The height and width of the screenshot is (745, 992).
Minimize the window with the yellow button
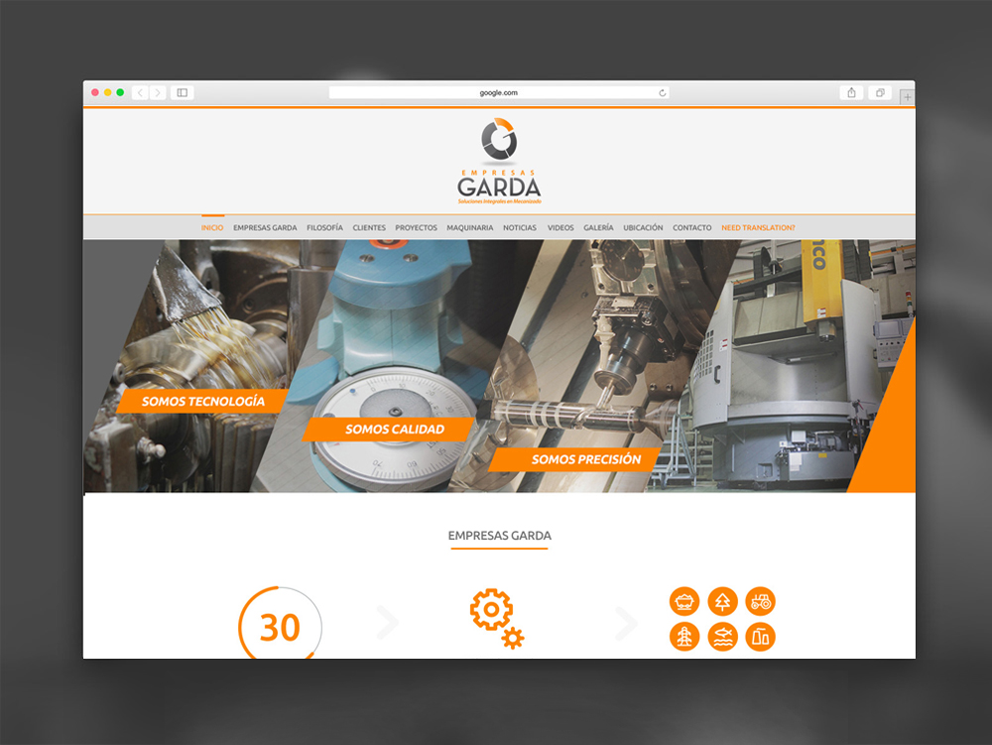[107, 92]
